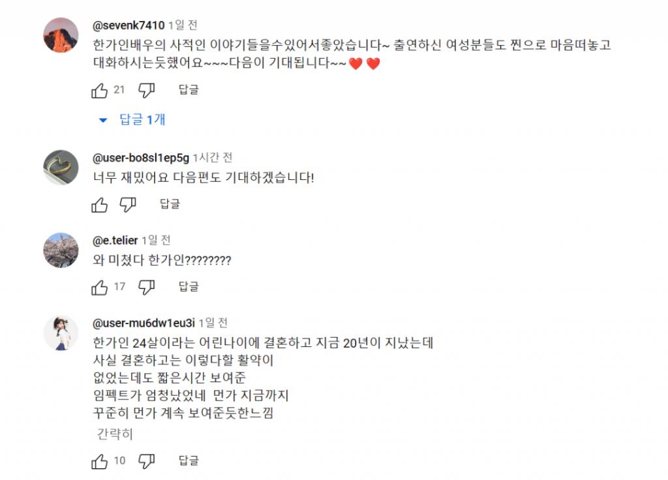This screenshot has width=668, height=480.
Task: Open @e.telier channel from username
Action: click(115, 240)
